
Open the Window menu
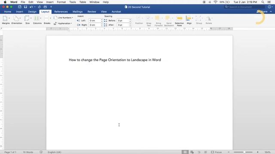pyautogui.click(x=95, y=2)
